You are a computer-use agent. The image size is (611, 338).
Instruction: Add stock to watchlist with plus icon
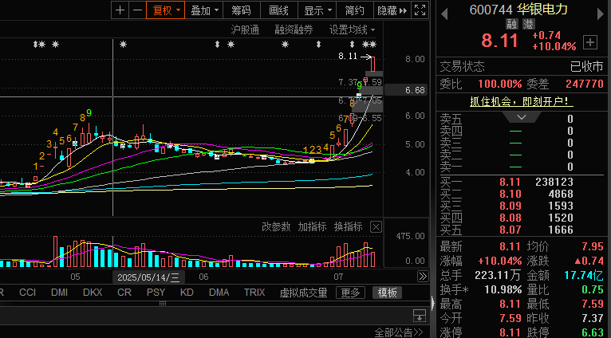[589, 41]
